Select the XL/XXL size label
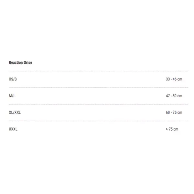The height and width of the screenshot is (194, 194). (15, 113)
